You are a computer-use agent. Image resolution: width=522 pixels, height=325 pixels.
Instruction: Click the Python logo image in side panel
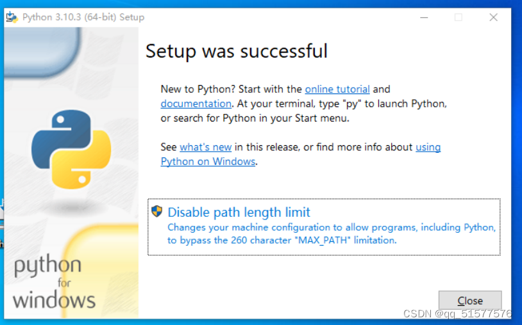click(x=71, y=149)
